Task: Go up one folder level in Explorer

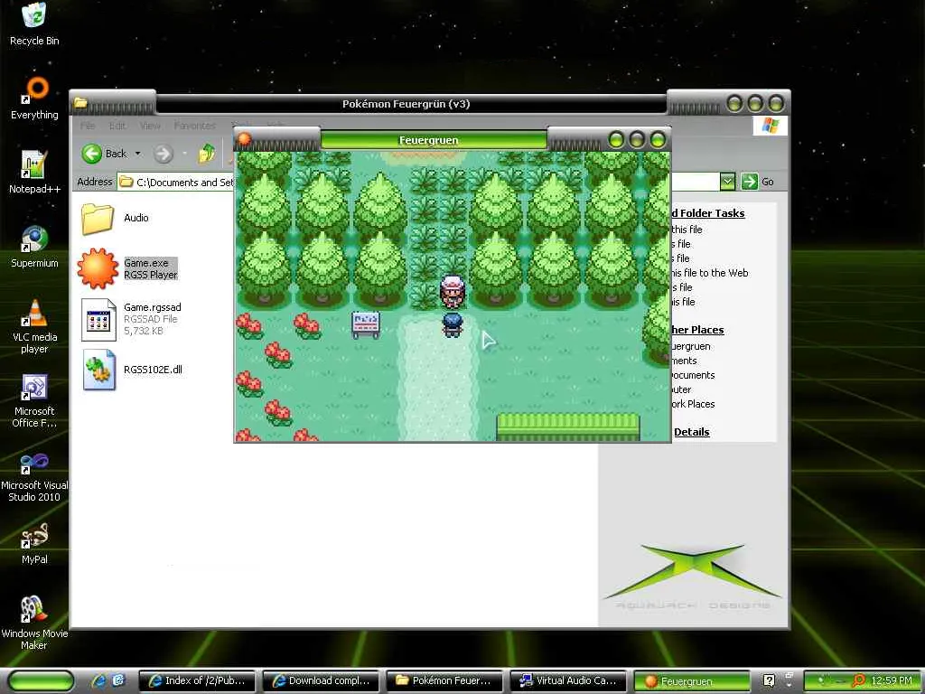Action: (207, 154)
